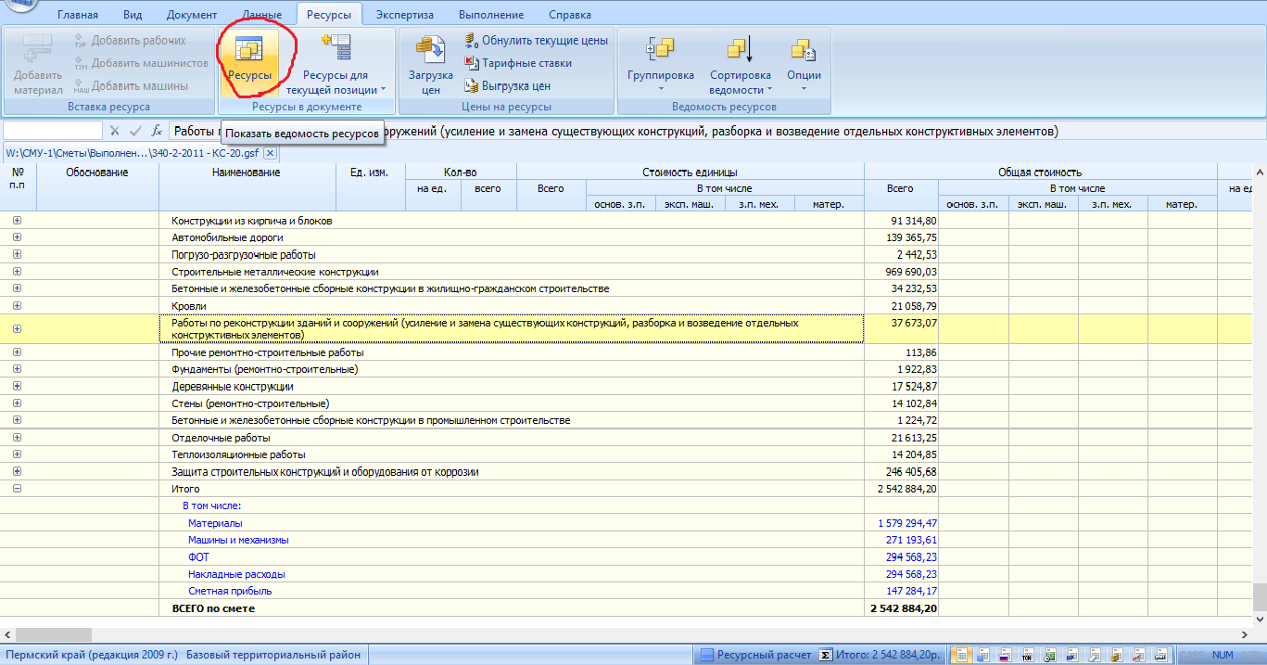Switch to the Экспертиза tab
The image size is (1267, 665).
406,15
